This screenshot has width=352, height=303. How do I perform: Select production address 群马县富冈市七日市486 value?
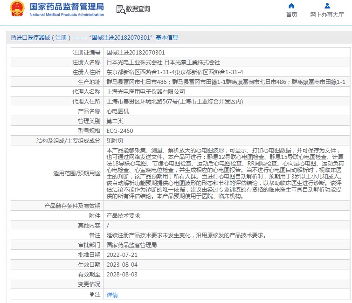pyautogui.click(x=226, y=82)
